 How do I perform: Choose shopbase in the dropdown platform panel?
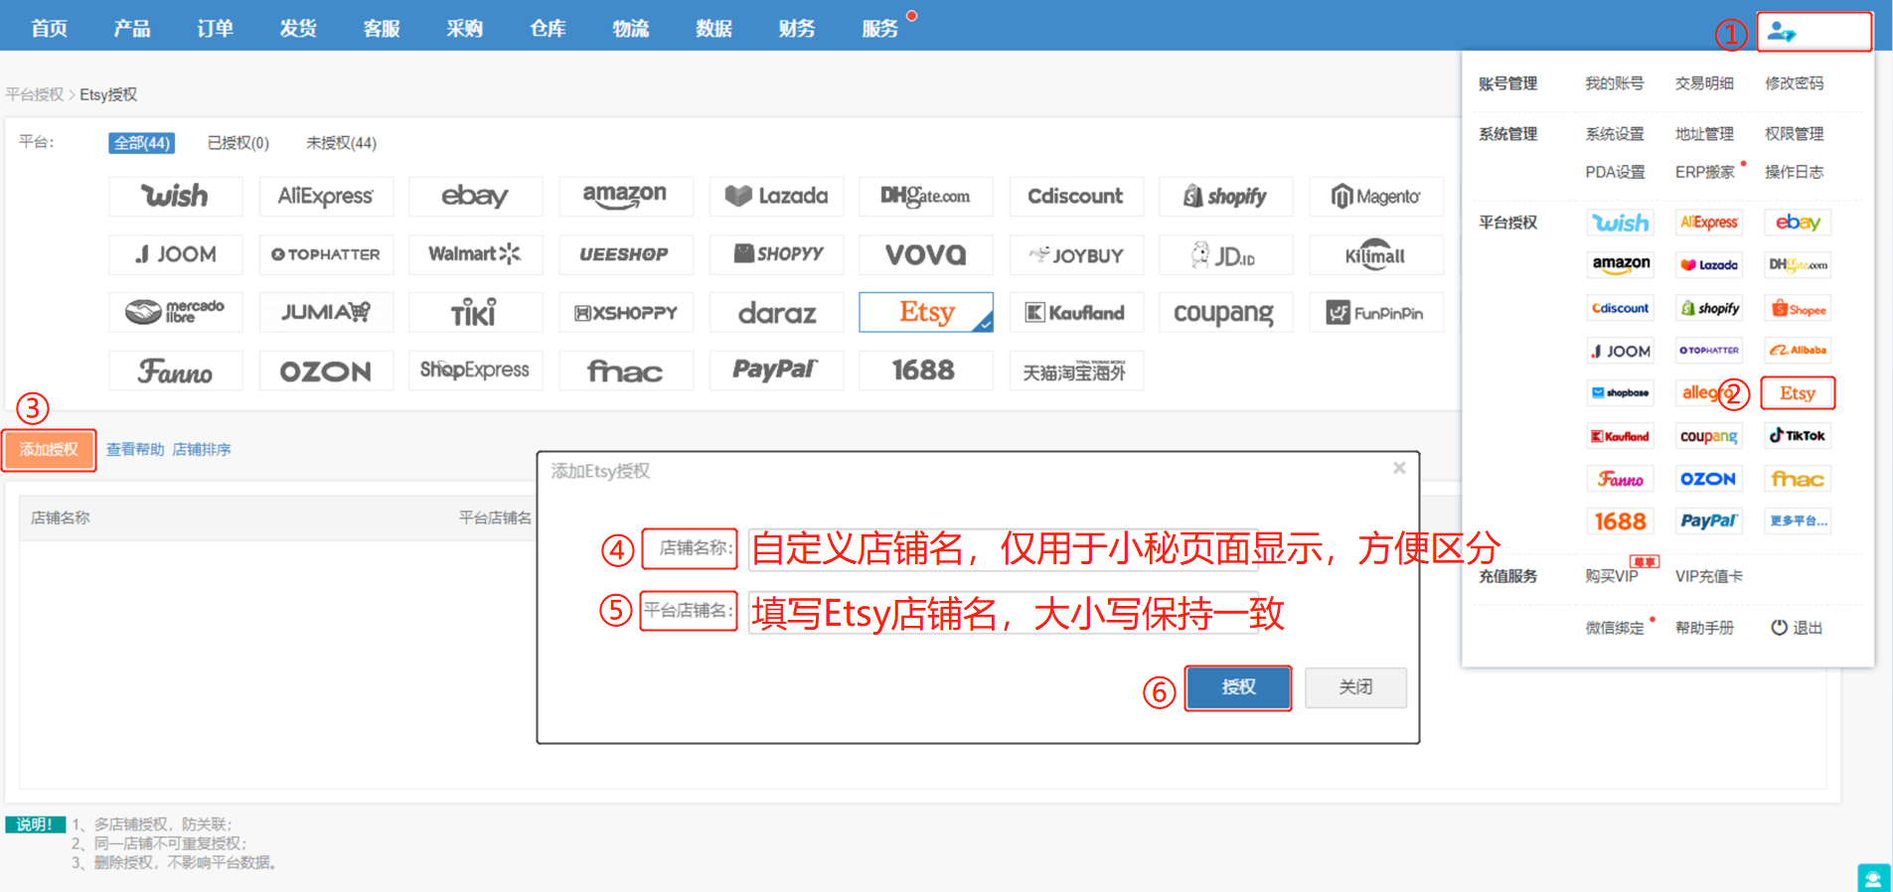tap(1621, 393)
